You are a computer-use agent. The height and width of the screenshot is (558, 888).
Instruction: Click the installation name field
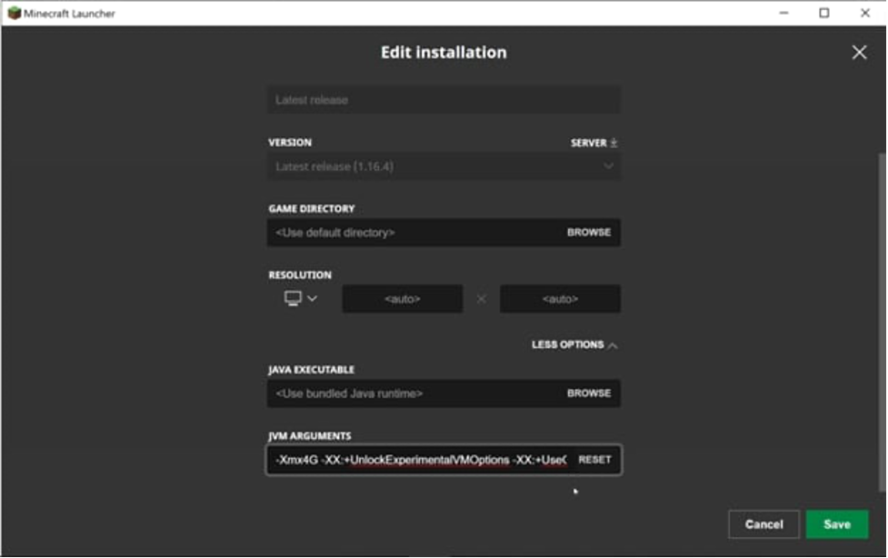point(444,100)
